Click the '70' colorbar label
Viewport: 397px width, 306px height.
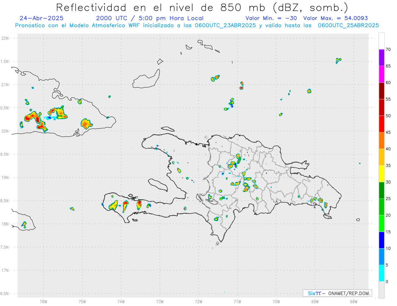(x=388, y=50)
